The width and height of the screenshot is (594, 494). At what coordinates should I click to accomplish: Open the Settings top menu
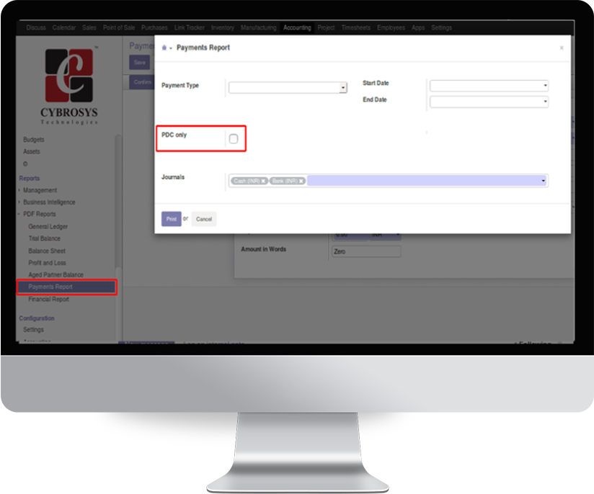point(441,27)
